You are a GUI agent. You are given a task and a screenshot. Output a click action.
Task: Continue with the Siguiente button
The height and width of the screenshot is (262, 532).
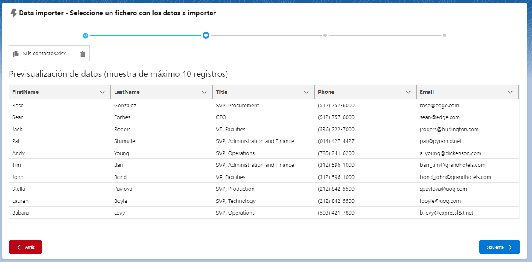point(500,247)
